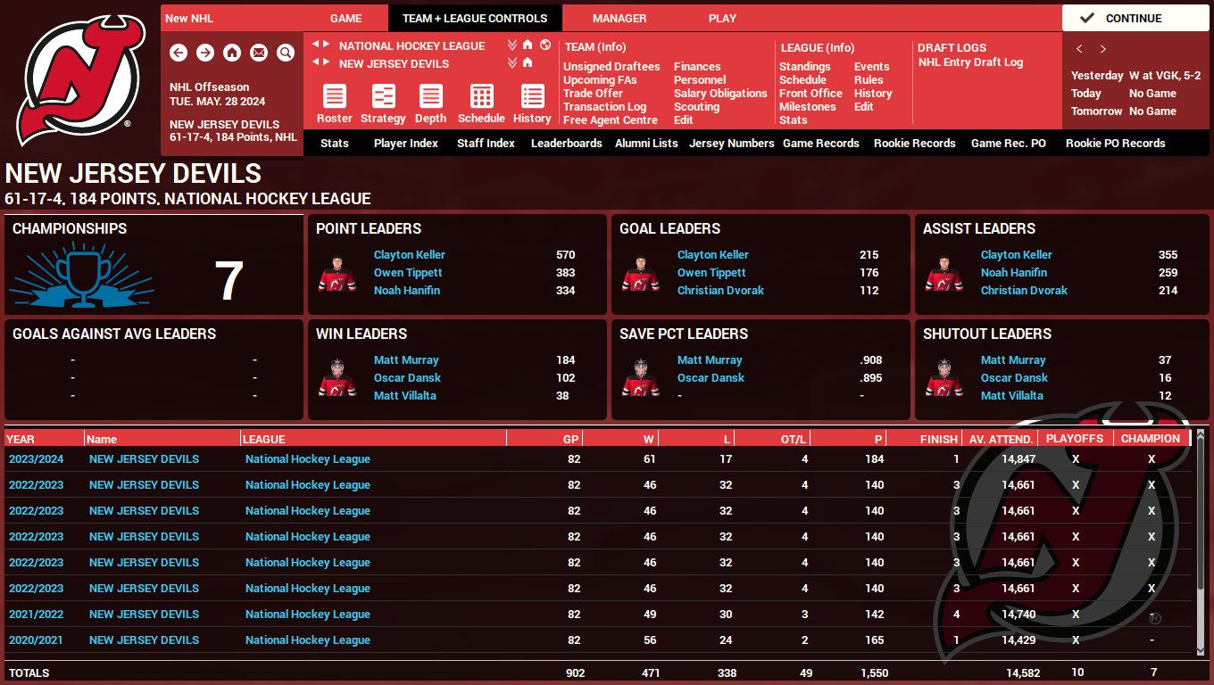Image resolution: width=1214 pixels, height=685 pixels.
Task: Click Clayton Keller portrait in Point Leaders
Action: click(x=337, y=274)
